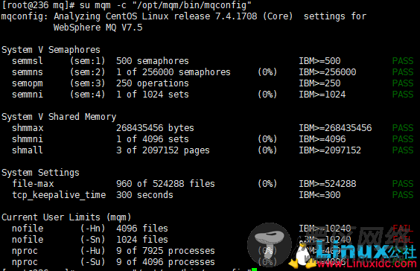Click the System Settings heading
Image resolution: width=420 pixels, height=271 pixels.
pos(40,173)
